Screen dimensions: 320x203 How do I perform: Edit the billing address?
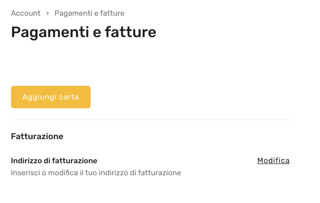tap(273, 160)
